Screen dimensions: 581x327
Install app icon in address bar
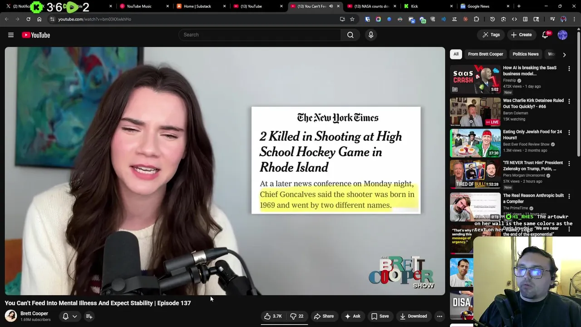click(342, 19)
